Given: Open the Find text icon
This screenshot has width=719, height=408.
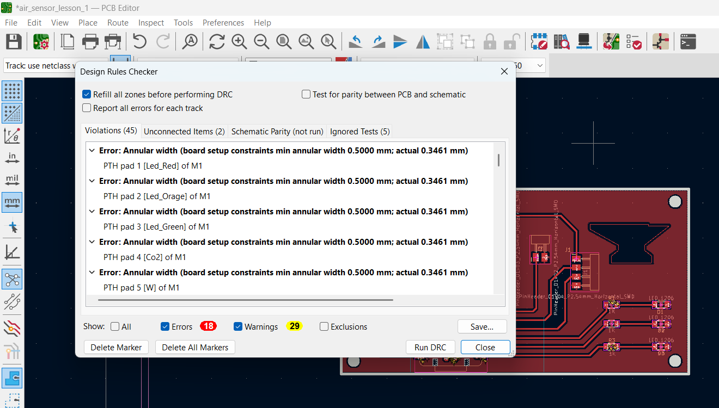Looking at the screenshot, I should point(190,41).
